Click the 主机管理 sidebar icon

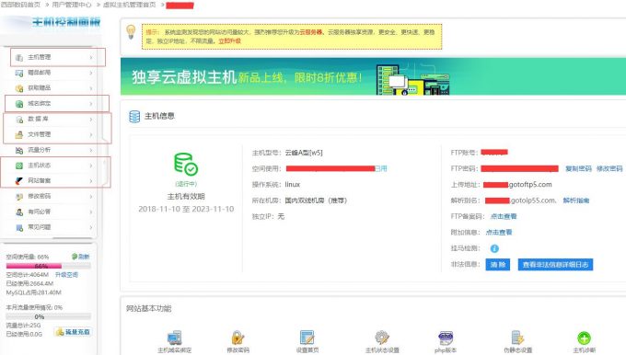(19, 58)
